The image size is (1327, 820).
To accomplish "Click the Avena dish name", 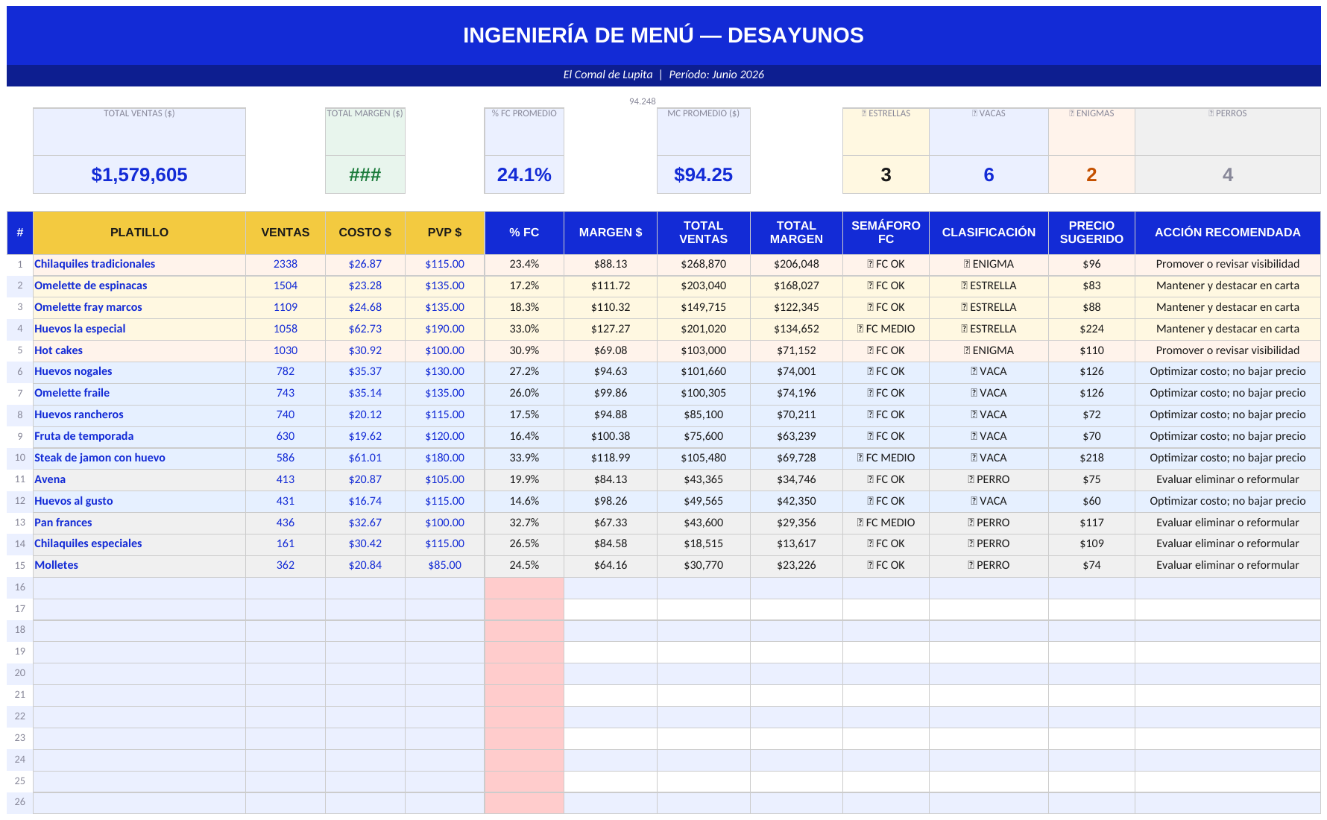I will point(50,479).
